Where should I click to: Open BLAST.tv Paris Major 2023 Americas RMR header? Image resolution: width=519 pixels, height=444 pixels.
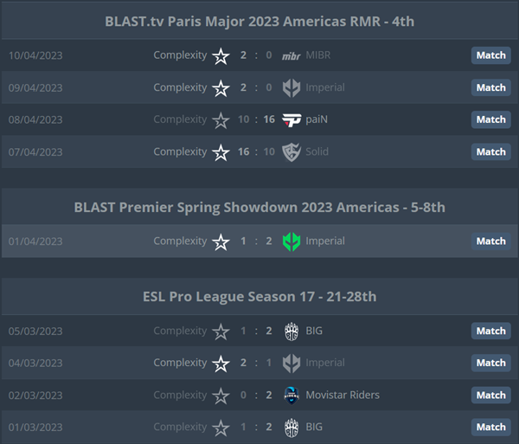259,22
